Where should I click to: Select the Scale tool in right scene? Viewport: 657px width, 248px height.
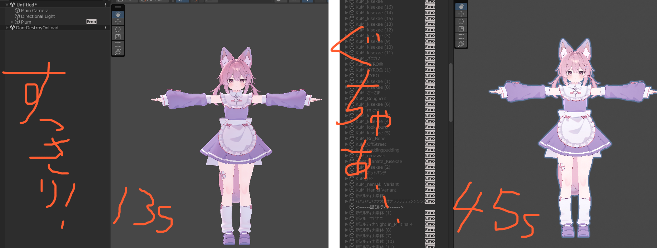point(461,29)
